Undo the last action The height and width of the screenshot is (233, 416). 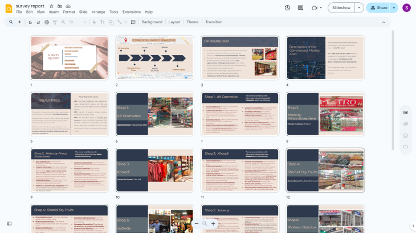click(30, 22)
